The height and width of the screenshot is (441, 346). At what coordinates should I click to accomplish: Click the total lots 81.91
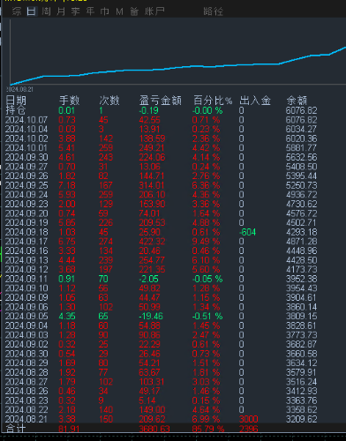[69, 430]
